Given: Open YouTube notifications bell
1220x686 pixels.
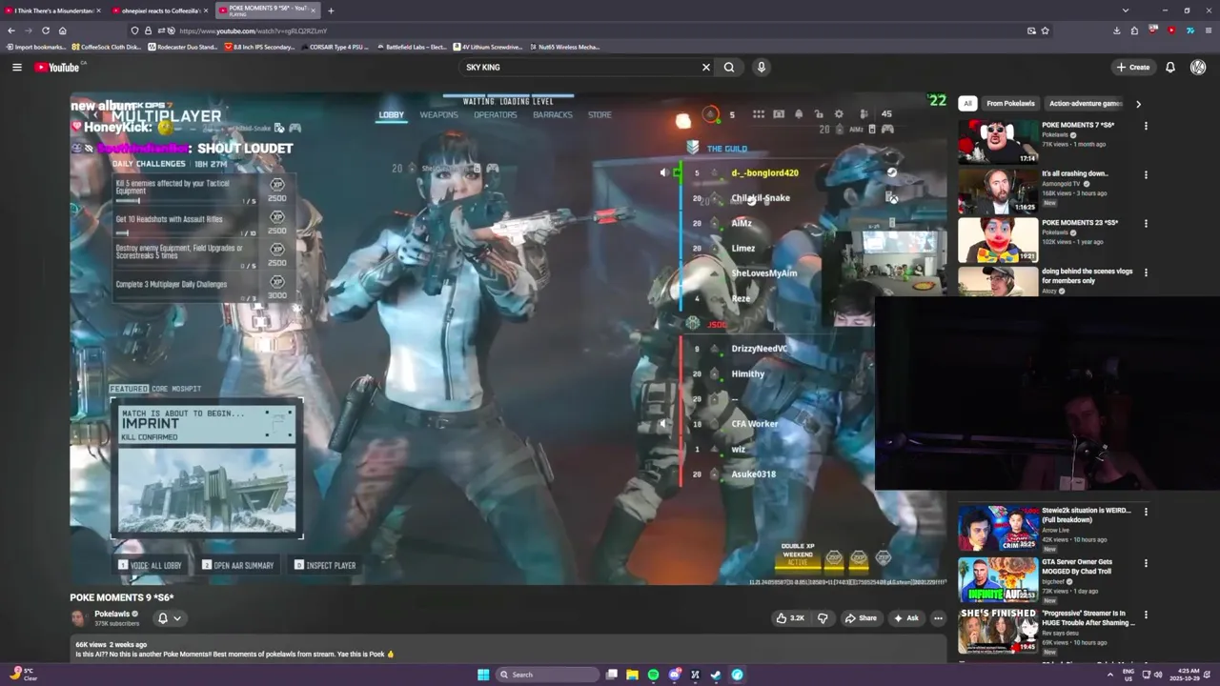Looking at the screenshot, I should click(1170, 67).
